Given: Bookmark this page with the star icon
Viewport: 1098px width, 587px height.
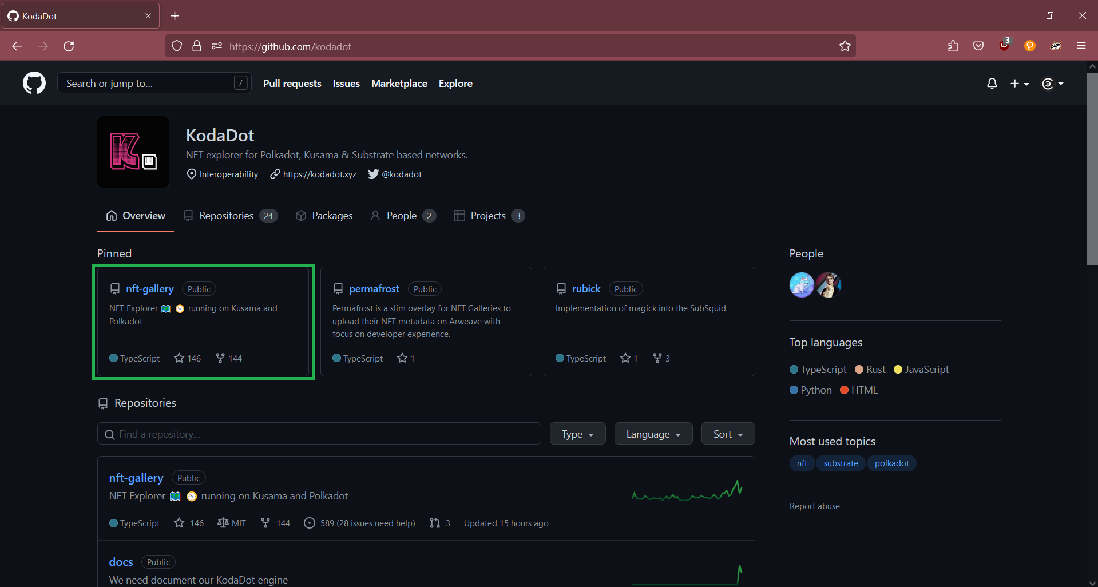Looking at the screenshot, I should 845,46.
